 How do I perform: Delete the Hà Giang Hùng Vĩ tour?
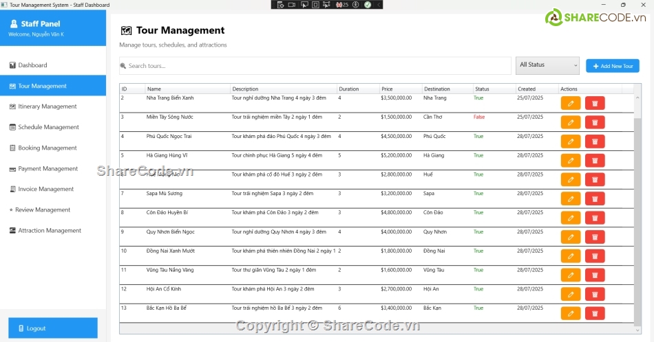point(595,161)
